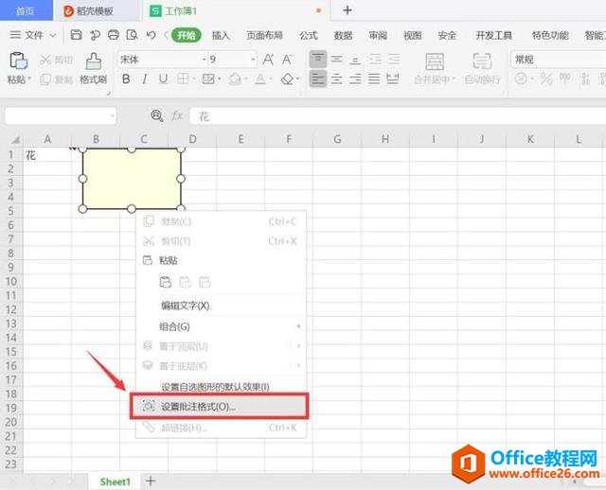
Task: Select the Format Painter (格式刷) tool
Action: [x=94, y=68]
